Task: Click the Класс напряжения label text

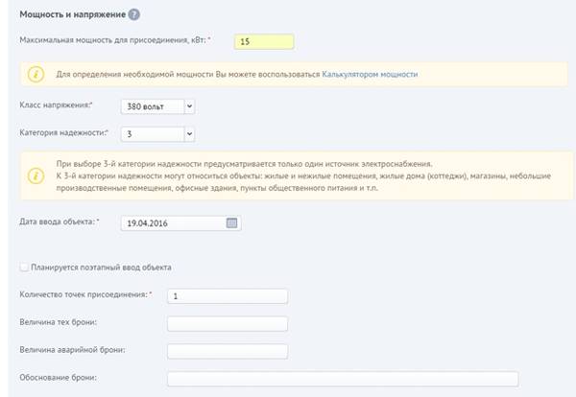Action: (57, 105)
